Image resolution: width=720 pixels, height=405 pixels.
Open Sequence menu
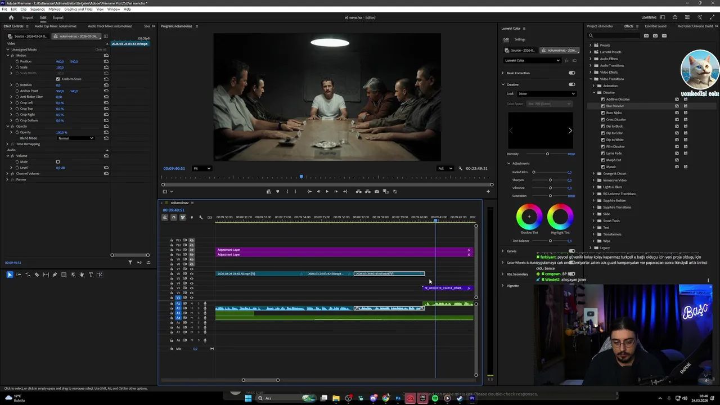pos(37,9)
